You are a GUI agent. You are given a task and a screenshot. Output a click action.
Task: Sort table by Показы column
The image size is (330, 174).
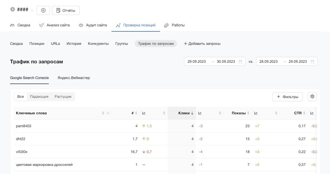[238, 113]
